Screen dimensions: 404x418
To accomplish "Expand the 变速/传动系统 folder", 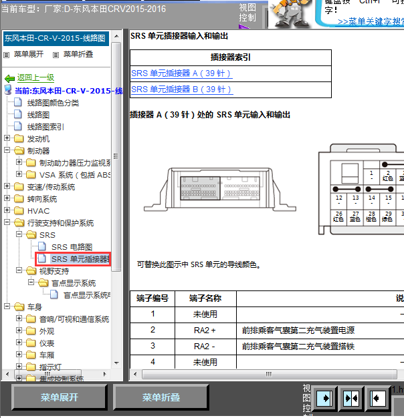I will (x=7, y=186).
